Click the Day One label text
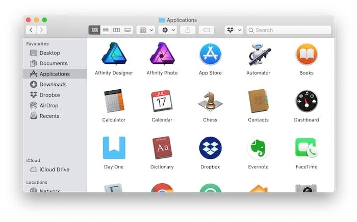Image resolution: width=357 pixels, height=222 pixels. click(114, 166)
